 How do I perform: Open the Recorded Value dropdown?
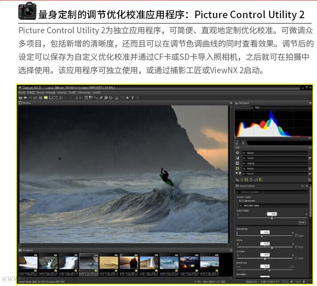pos(273,205)
